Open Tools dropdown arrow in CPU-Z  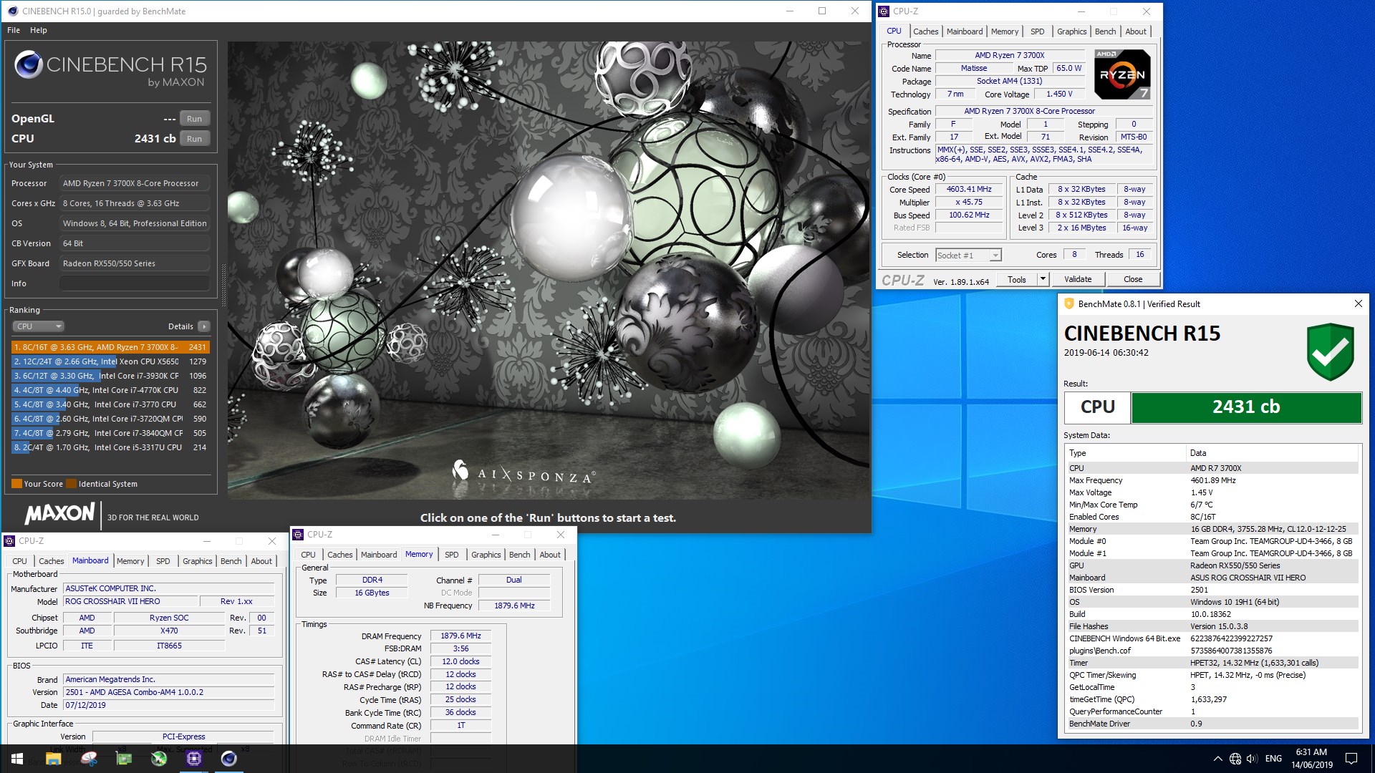[1043, 279]
